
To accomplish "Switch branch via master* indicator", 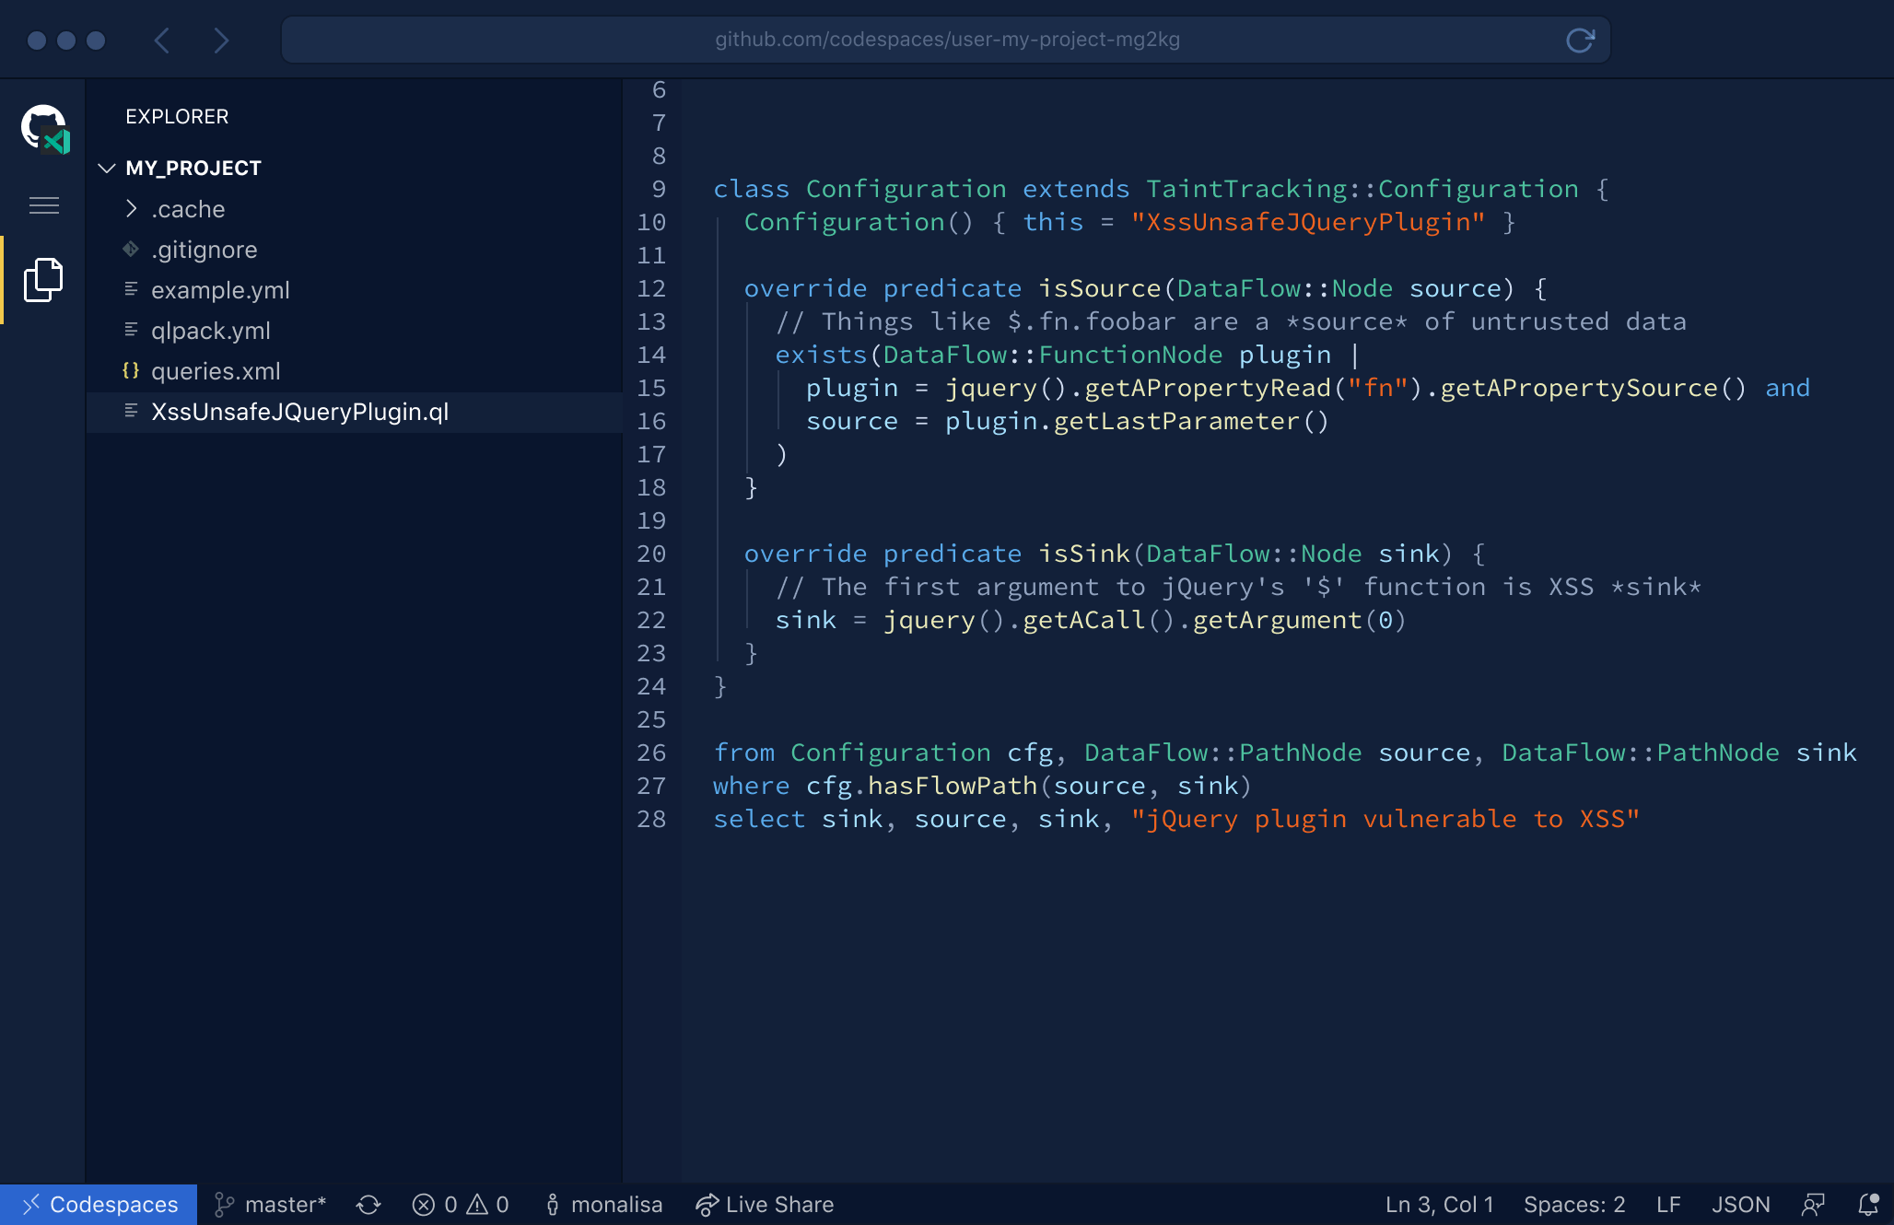I will [x=271, y=1205].
